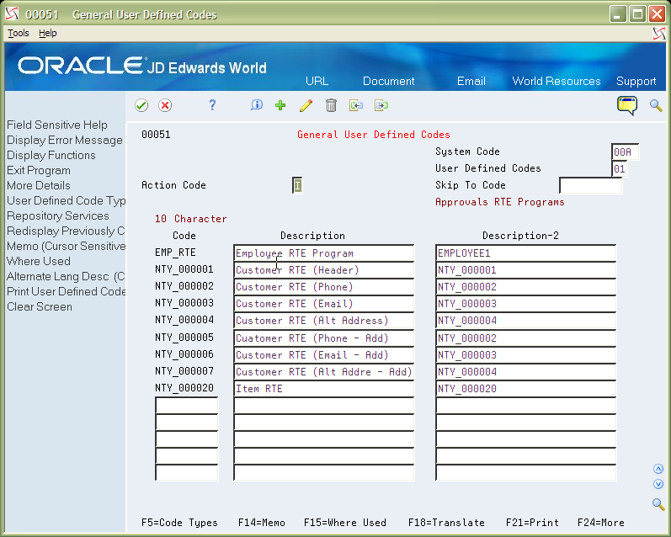Open help with the question mark icon

click(212, 105)
